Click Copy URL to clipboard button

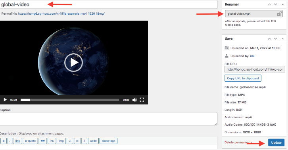click(243, 78)
